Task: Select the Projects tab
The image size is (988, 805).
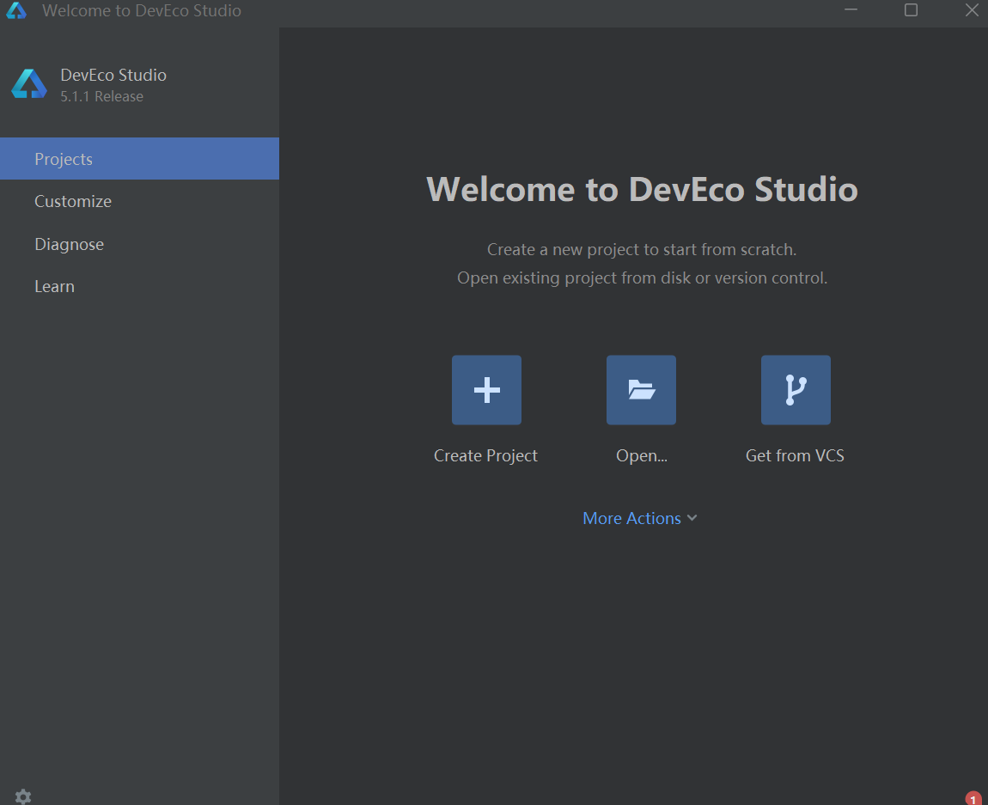Action: click(x=139, y=159)
